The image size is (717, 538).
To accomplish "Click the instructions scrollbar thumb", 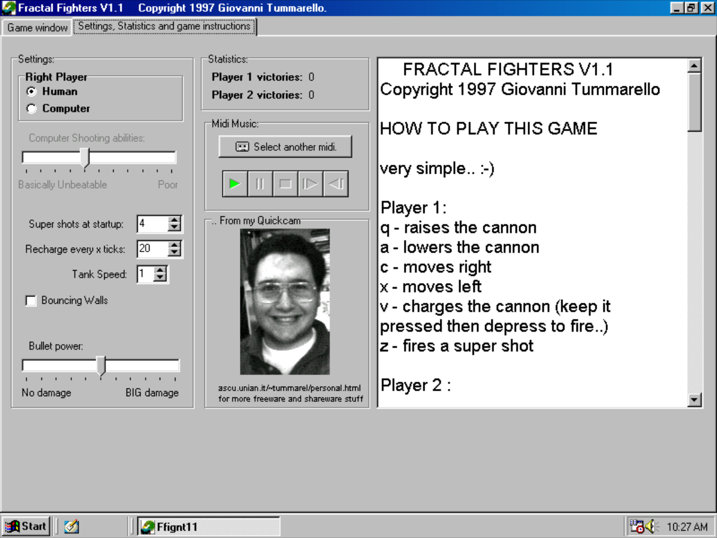I will point(695,103).
